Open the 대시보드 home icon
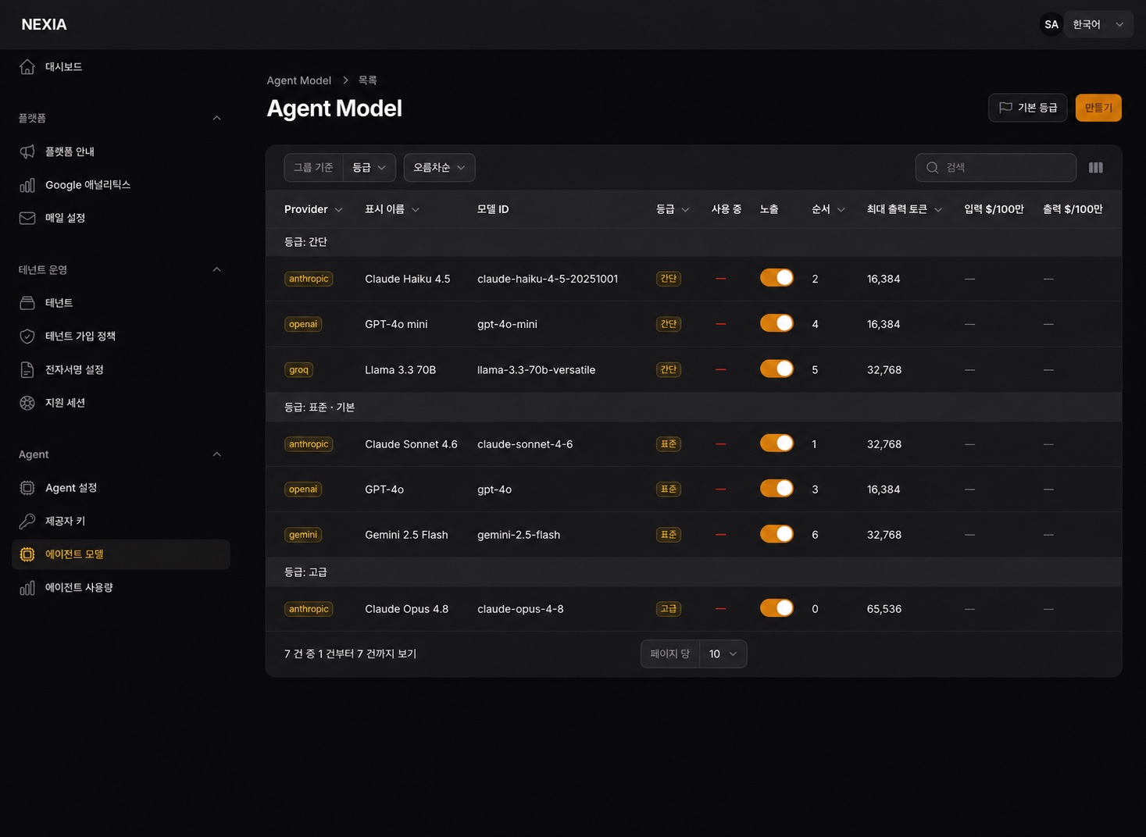This screenshot has width=1146, height=837. [27, 67]
